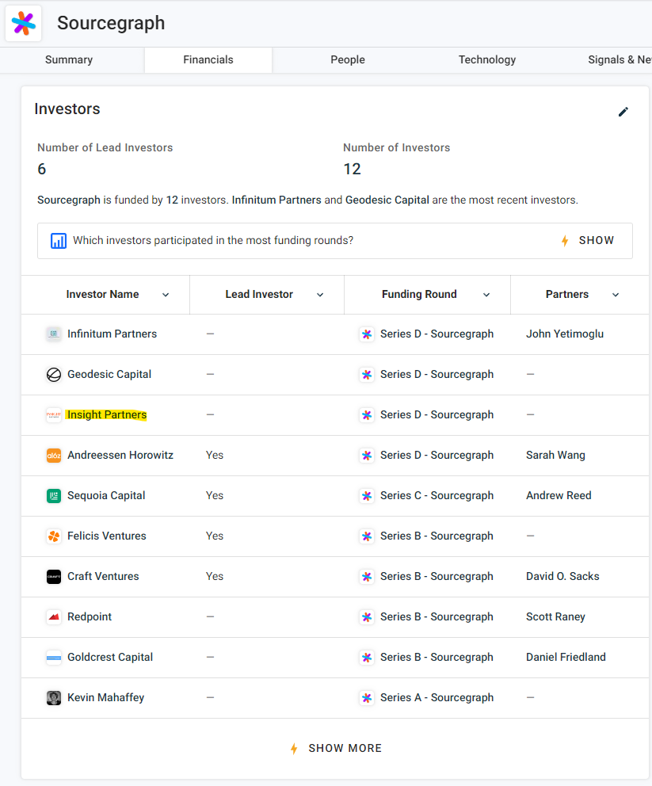The width and height of the screenshot is (652, 786).
Task: Open the Felicis Ventures investor link
Action: pos(107,536)
